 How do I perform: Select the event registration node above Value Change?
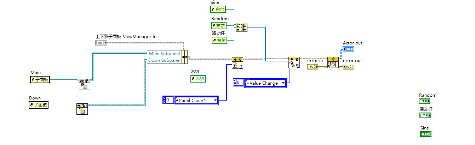[x=294, y=62]
